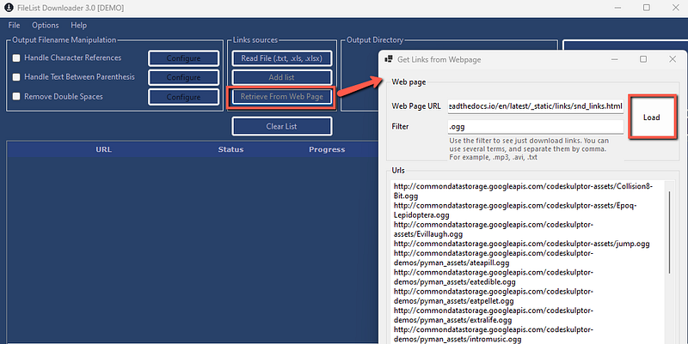Click the URL column header
This screenshot has height=344, width=688.
click(103, 149)
